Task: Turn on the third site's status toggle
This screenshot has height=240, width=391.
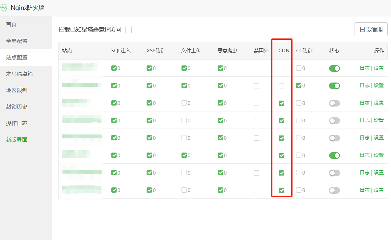Action: pyautogui.click(x=334, y=103)
